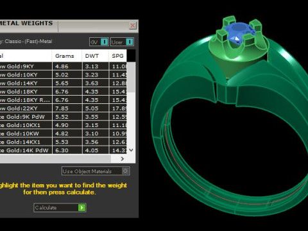Image resolution: width=308 pixels, height=231 pixels.
Task: Click the 7.85 grams value
Action: pos(62,108)
